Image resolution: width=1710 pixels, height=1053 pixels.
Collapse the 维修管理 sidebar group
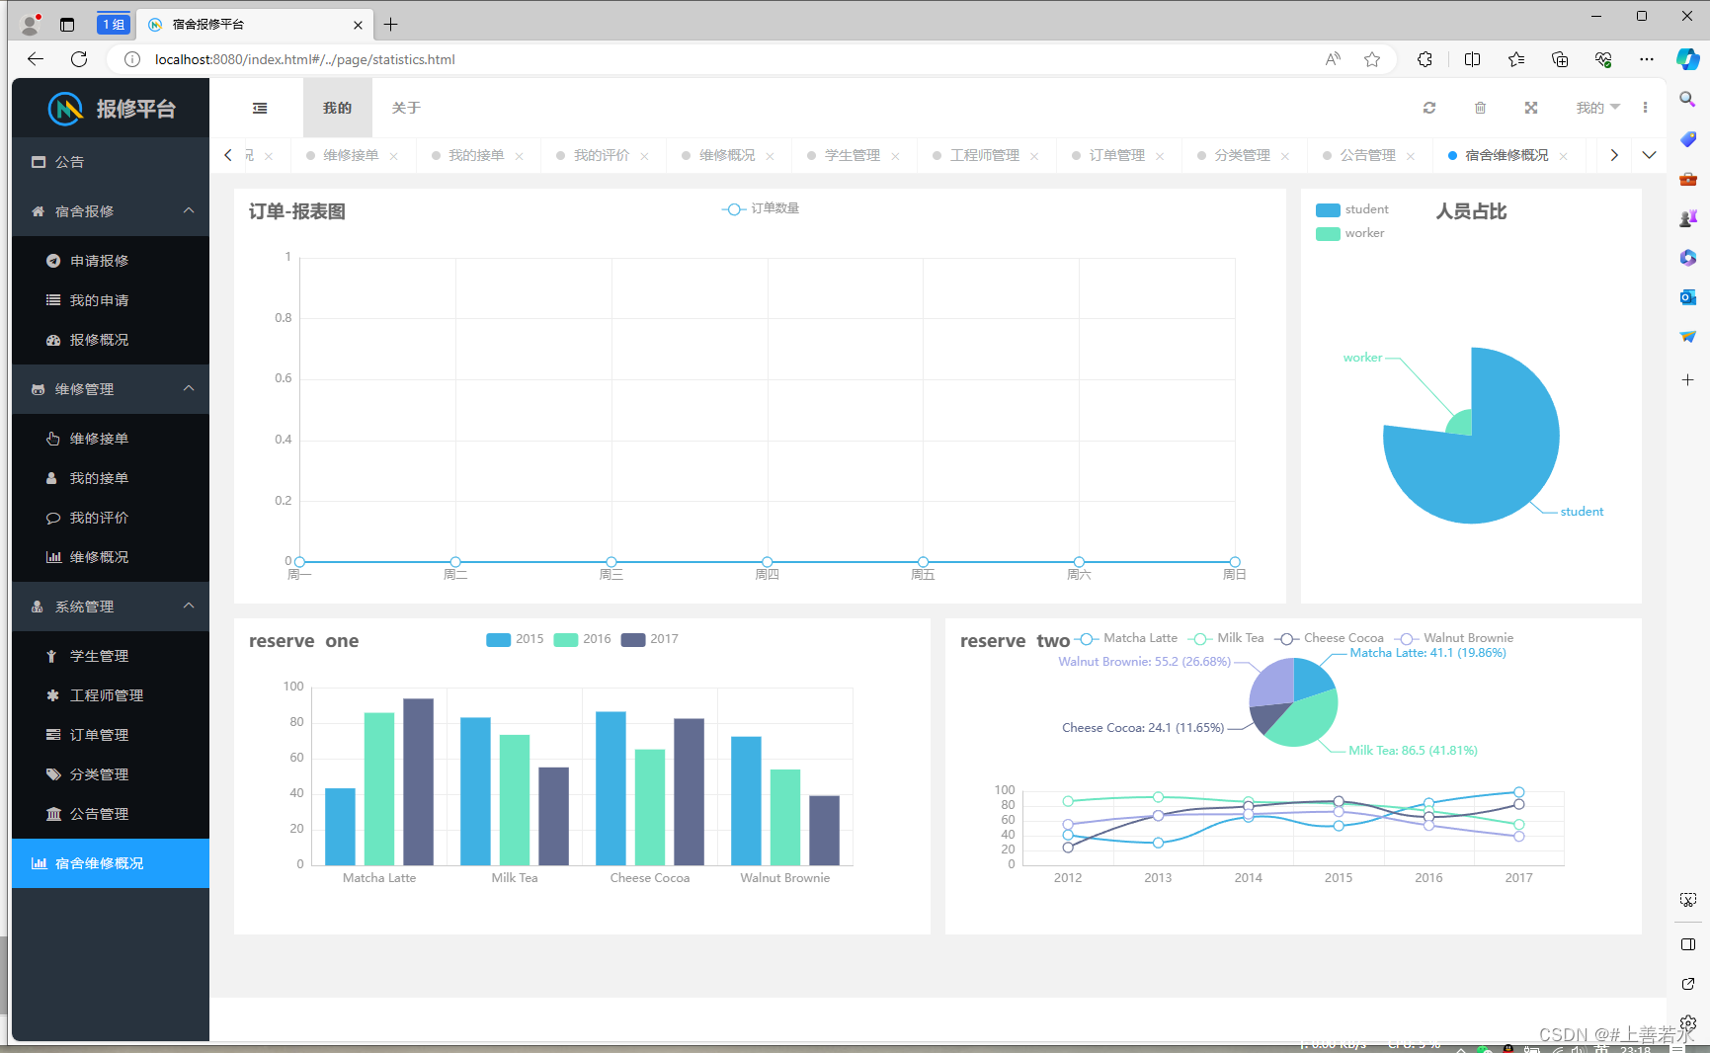111,389
